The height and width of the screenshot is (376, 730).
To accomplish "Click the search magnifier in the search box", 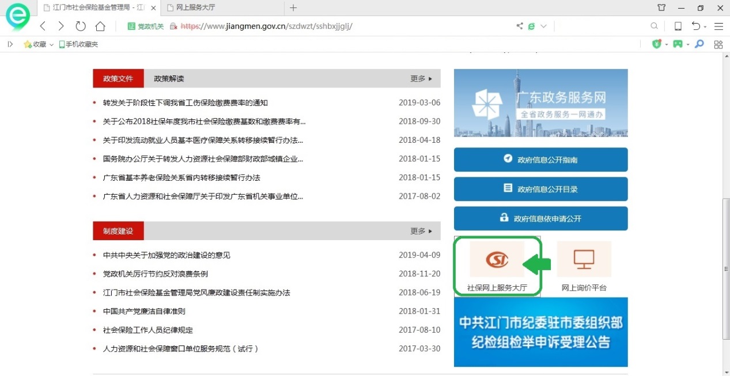I will (x=654, y=26).
